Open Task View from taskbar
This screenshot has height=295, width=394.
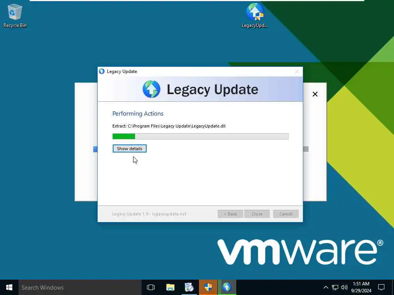(x=151, y=287)
